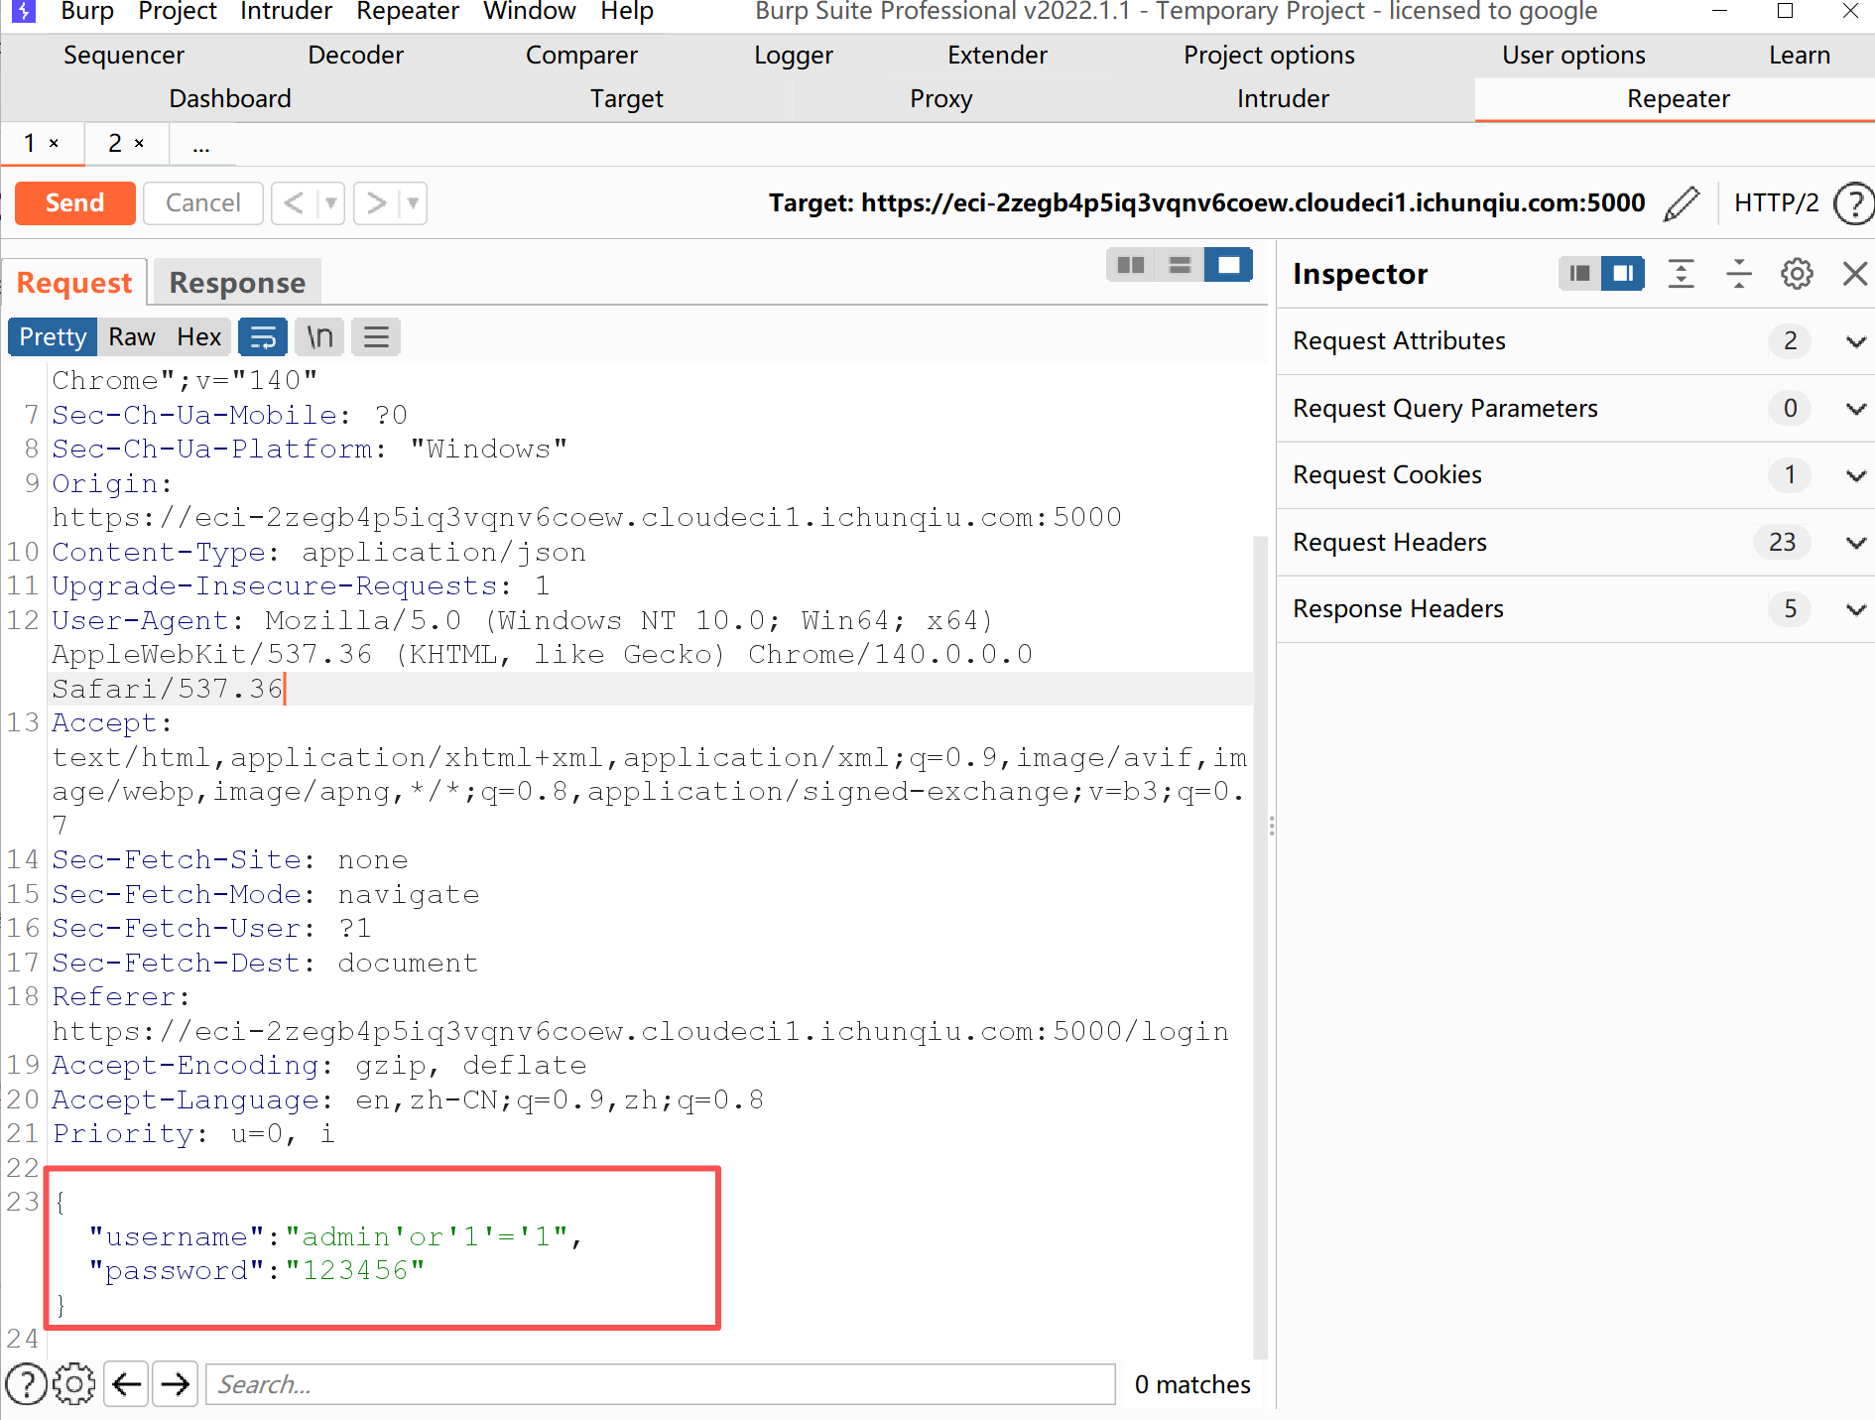Open Inspector settings gear
This screenshot has width=1875, height=1420.
point(1797,274)
